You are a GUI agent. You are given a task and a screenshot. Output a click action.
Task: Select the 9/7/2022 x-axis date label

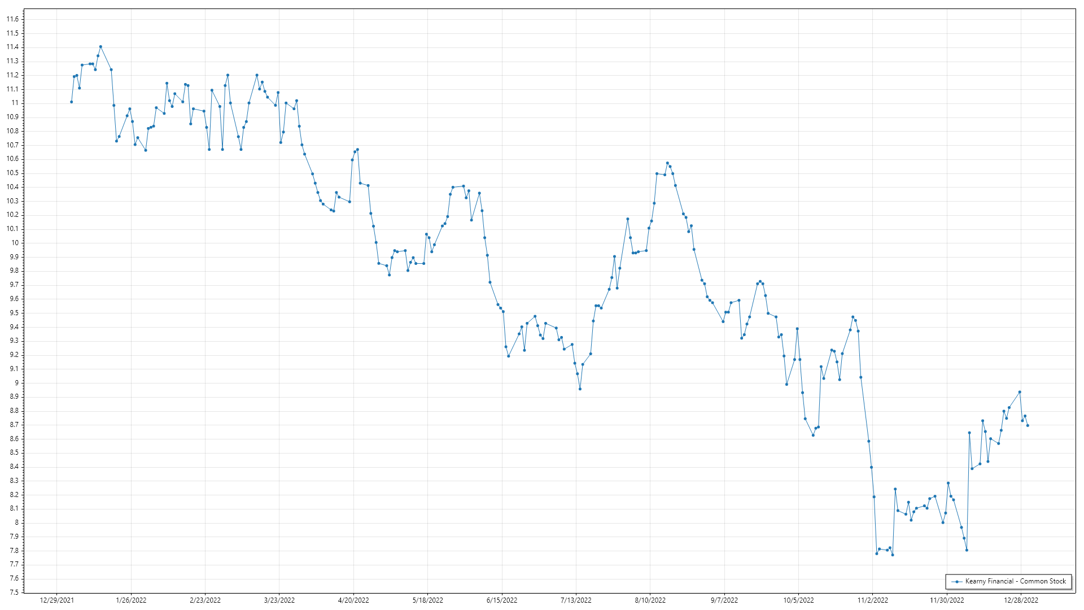[724, 600]
